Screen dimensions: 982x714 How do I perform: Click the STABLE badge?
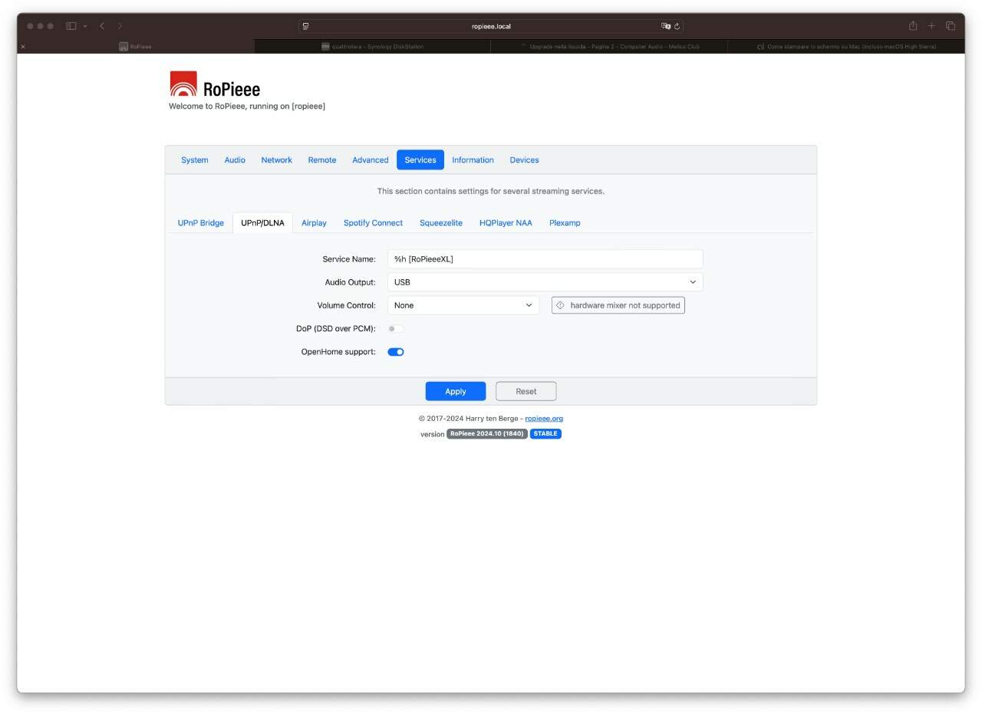coord(545,434)
